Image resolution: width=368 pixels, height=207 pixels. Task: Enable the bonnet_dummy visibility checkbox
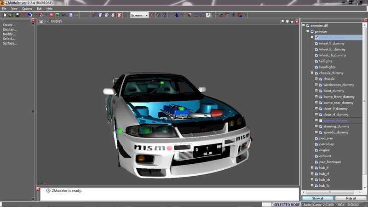(x=321, y=121)
